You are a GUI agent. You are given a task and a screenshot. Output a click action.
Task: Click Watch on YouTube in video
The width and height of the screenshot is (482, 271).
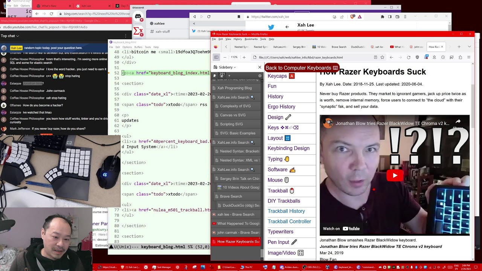(342, 228)
